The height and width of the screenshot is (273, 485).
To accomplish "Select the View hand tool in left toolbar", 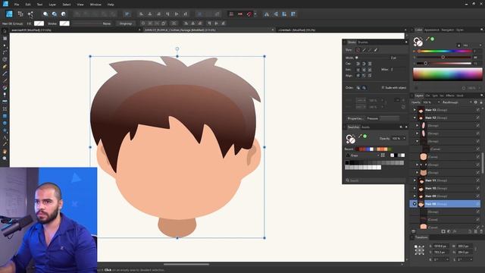I will pyautogui.click(x=5, y=152).
